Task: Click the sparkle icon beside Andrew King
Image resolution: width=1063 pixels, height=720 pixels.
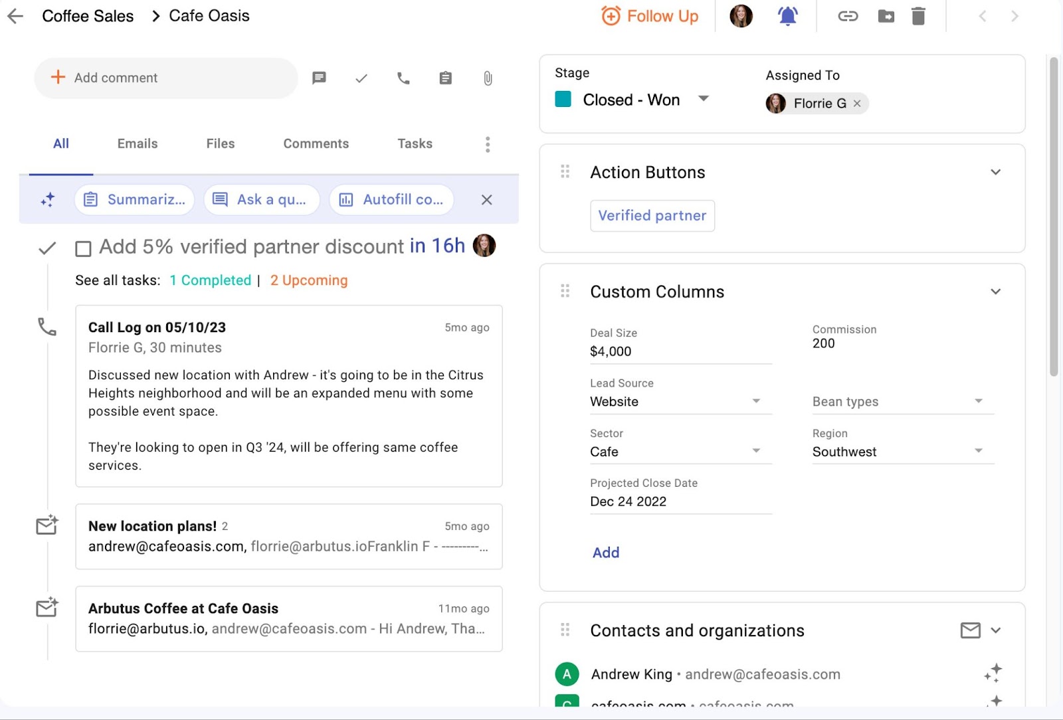Action: tap(993, 674)
